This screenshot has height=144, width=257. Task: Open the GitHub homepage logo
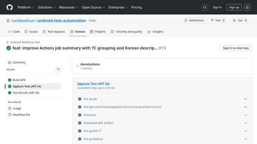[x=9, y=8]
